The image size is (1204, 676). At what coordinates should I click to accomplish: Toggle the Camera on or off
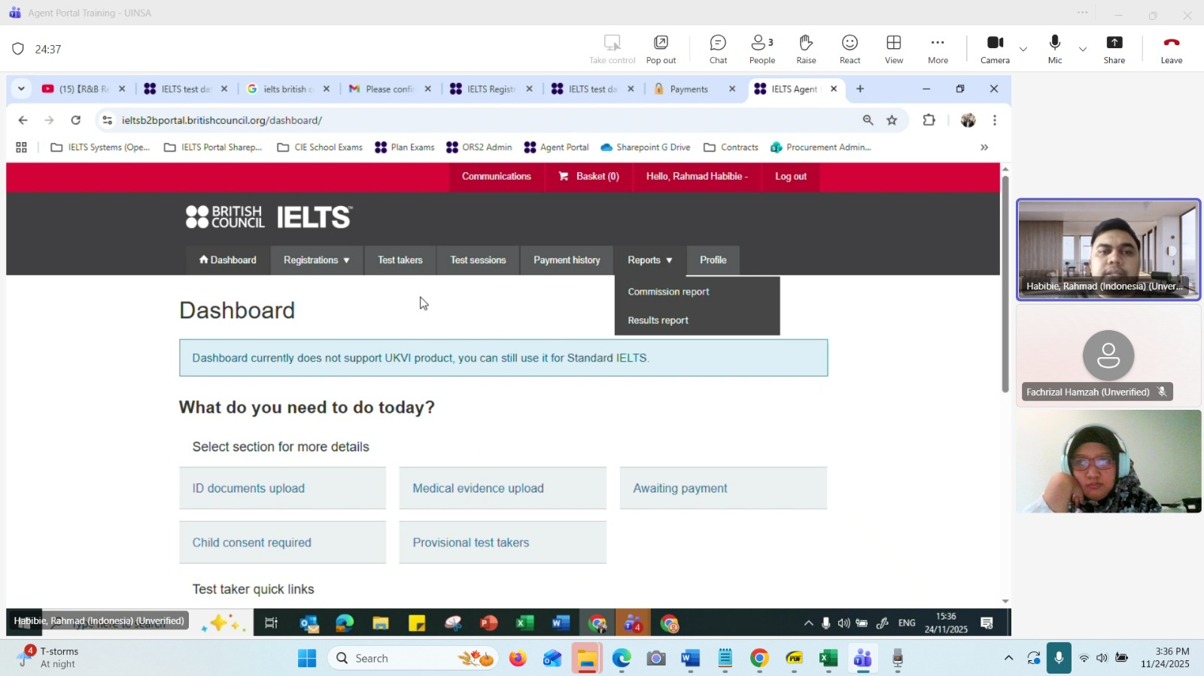point(995,49)
